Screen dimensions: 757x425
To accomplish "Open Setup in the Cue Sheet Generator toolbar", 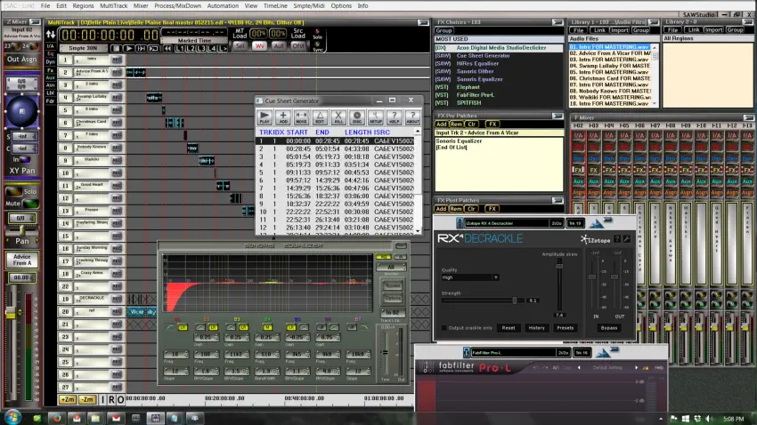I will [x=375, y=116].
